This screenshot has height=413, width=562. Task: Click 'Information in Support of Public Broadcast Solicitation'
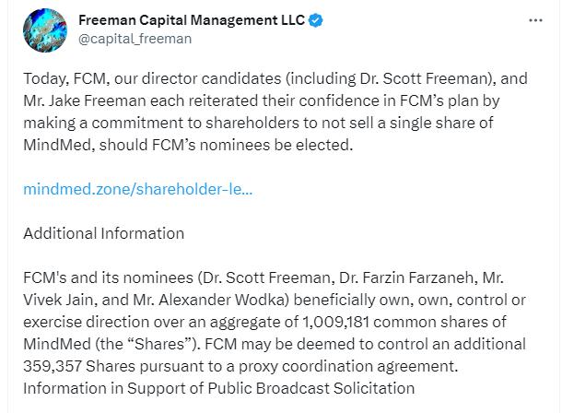(212, 388)
